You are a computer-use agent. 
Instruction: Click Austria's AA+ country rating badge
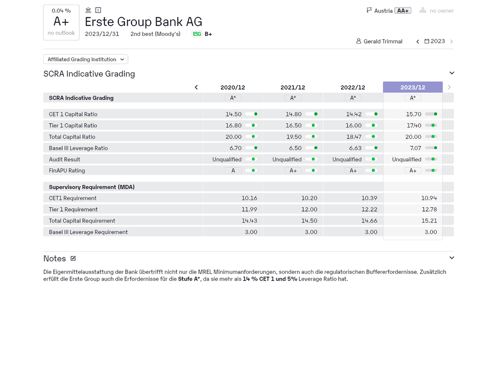pos(403,11)
